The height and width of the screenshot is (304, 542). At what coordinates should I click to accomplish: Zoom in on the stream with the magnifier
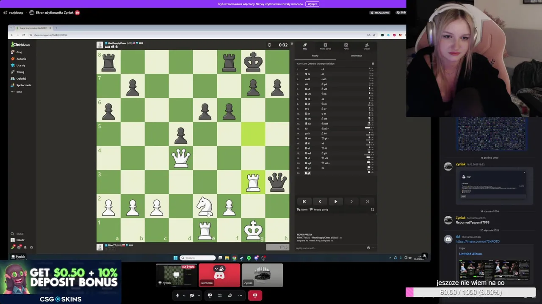coord(424,255)
